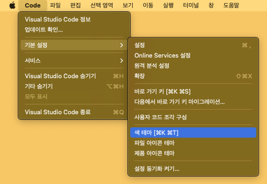Choose 파일 아이콘 테마
This screenshot has height=184, width=267.
click(193, 143)
